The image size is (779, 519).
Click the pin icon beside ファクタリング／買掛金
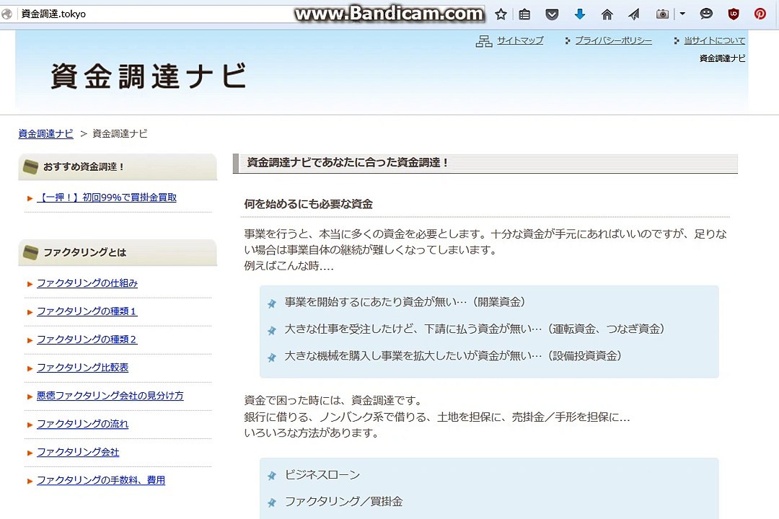272,502
